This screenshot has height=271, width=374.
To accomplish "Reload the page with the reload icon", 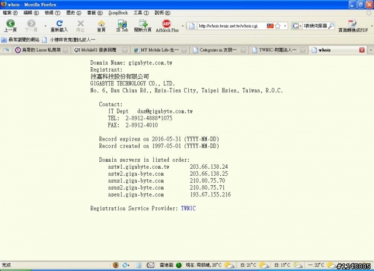I will tap(60, 26).
